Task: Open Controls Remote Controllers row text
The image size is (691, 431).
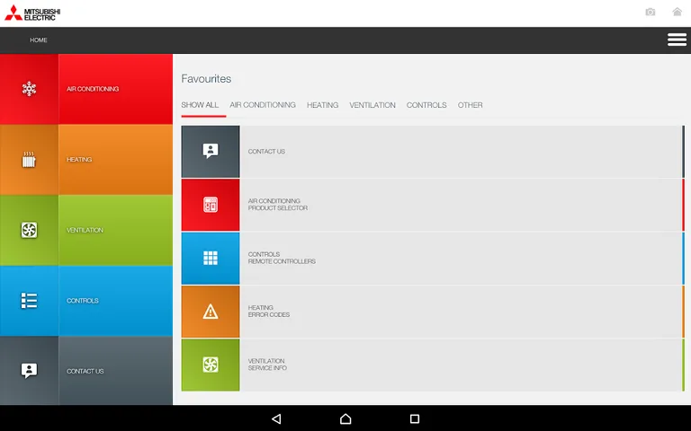Action: click(282, 258)
